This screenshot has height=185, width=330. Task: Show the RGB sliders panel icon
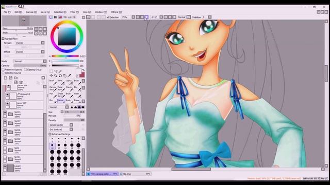56,17
